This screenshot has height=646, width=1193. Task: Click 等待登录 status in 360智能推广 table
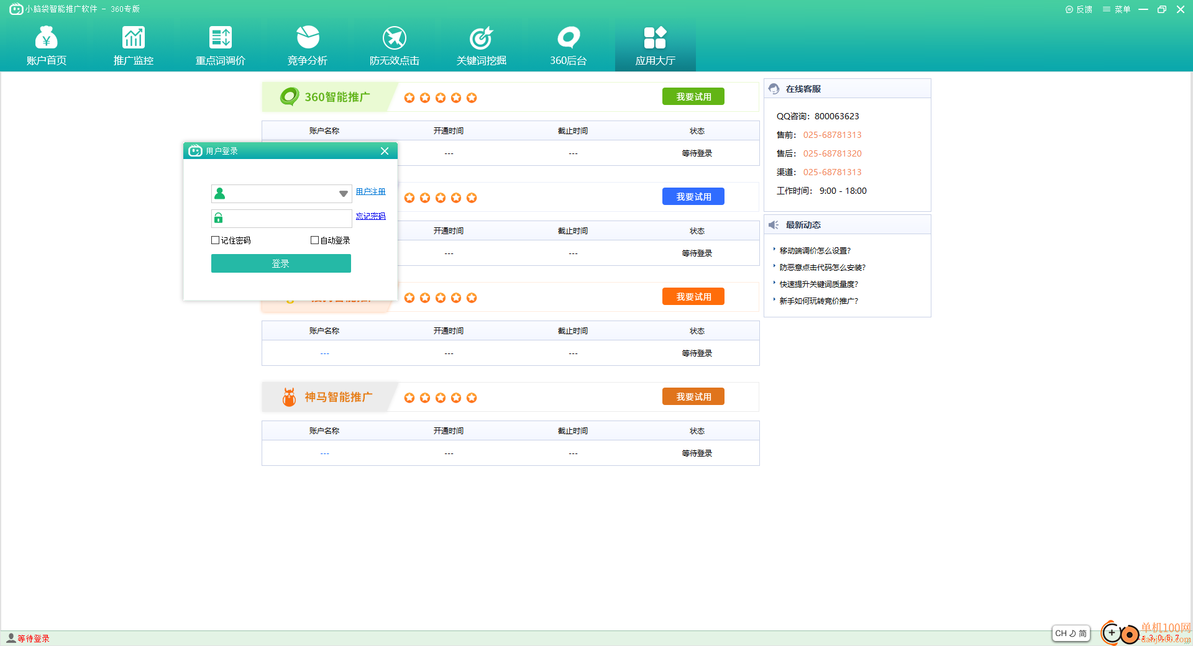coord(697,153)
